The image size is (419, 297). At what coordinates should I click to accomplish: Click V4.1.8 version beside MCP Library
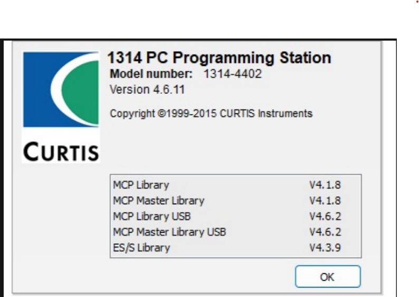tap(325, 185)
